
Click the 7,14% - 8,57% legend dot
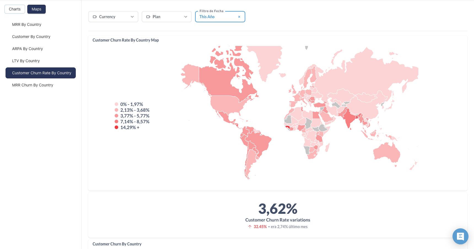117,122
